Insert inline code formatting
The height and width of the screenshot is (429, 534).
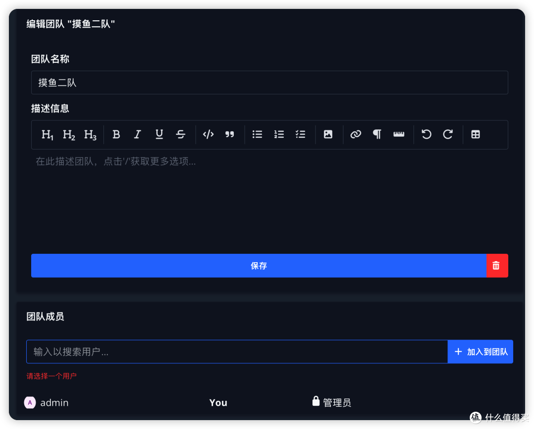pos(208,135)
